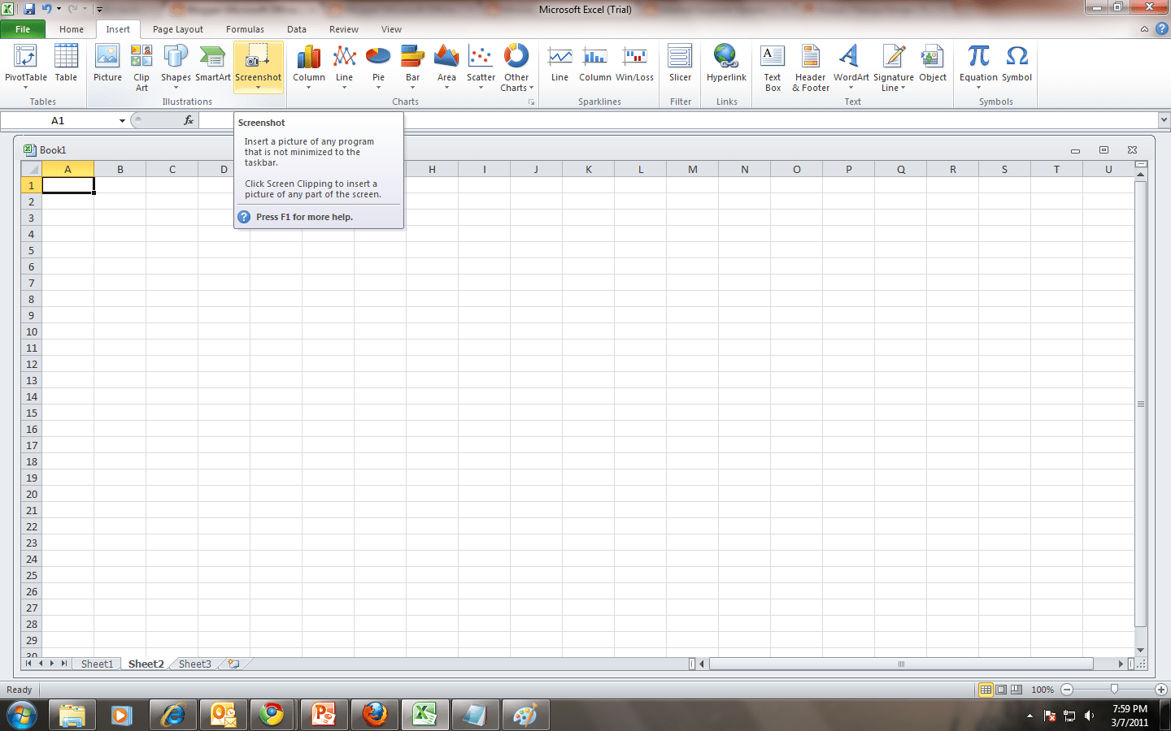Launch PowerPoint from the taskbar

click(x=324, y=715)
